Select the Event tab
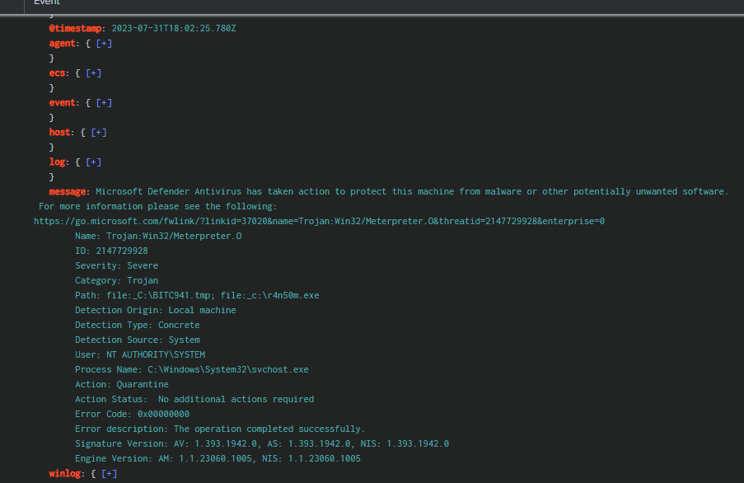This screenshot has width=744, height=483. pyautogui.click(x=47, y=2)
